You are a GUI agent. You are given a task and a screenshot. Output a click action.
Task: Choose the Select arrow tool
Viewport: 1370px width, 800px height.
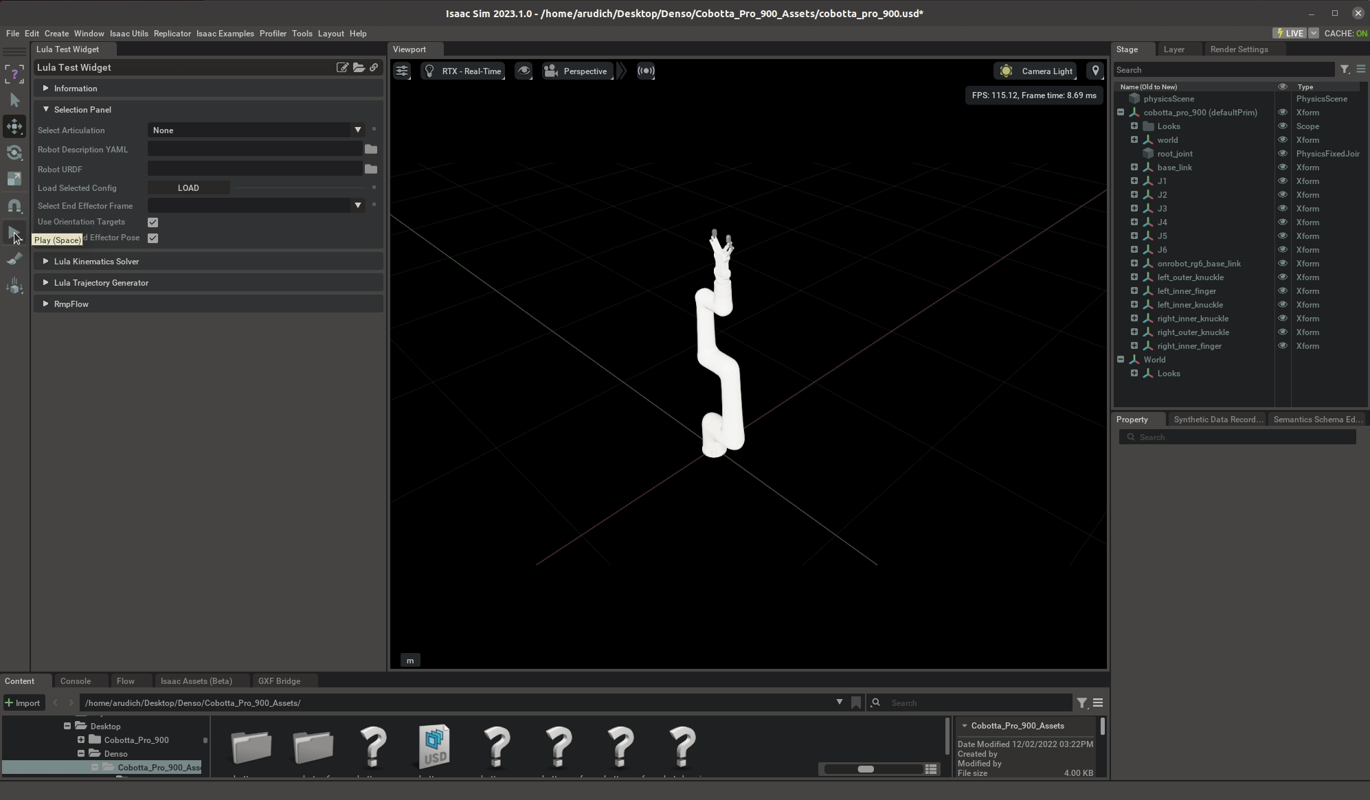point(14,100)
